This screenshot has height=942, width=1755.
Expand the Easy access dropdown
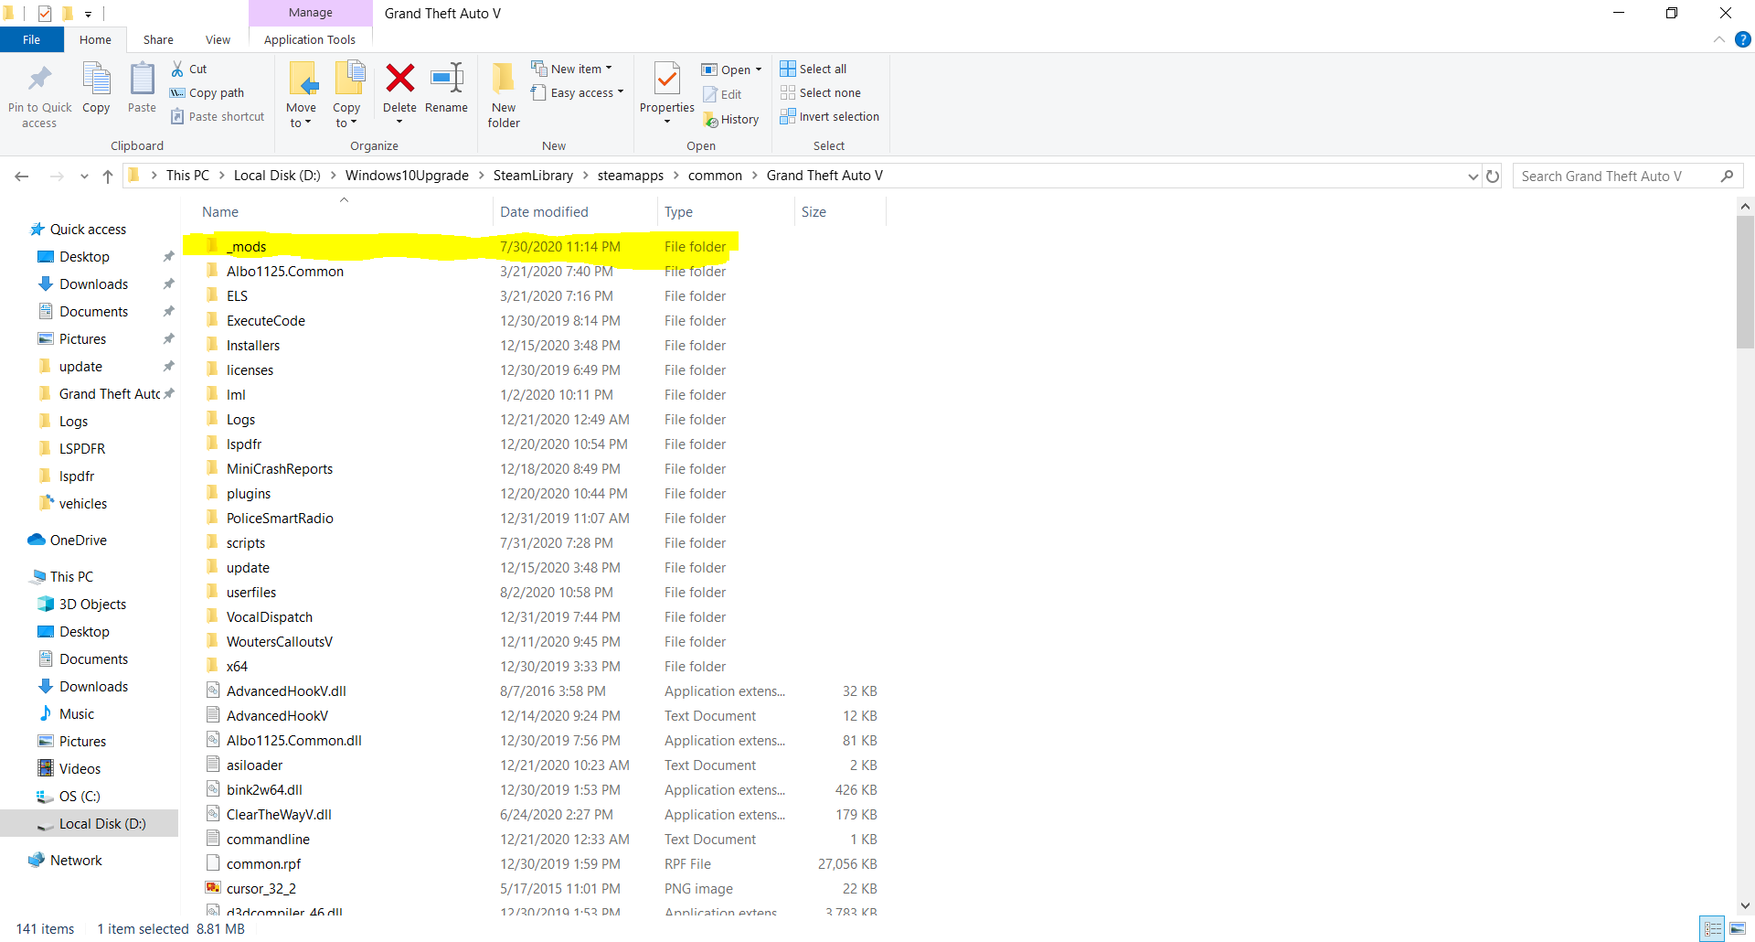pyautogui.click(x=578, y=93)
